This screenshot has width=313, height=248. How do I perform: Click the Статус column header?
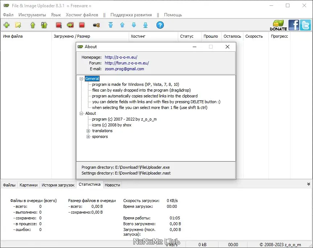coord(189,36)
